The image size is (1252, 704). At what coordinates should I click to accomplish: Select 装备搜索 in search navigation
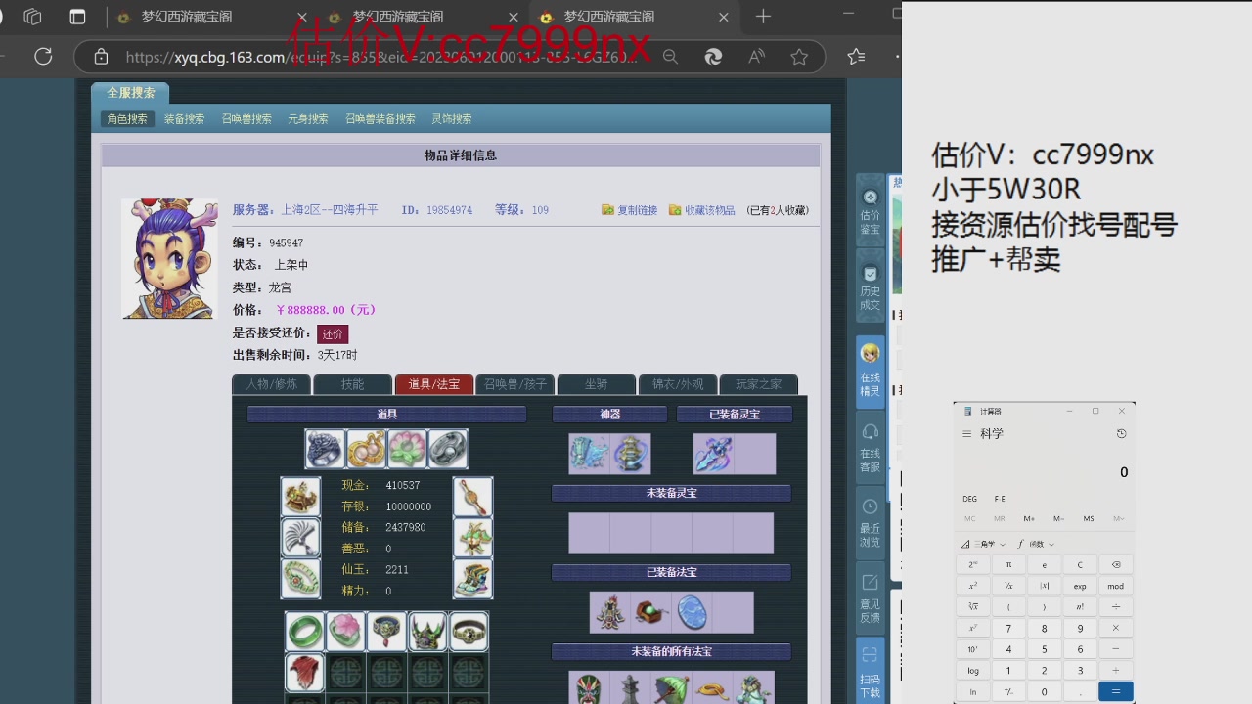pos(184,119)
